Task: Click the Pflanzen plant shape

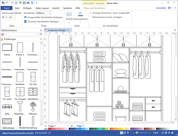Action: click(x=33, y=107)
